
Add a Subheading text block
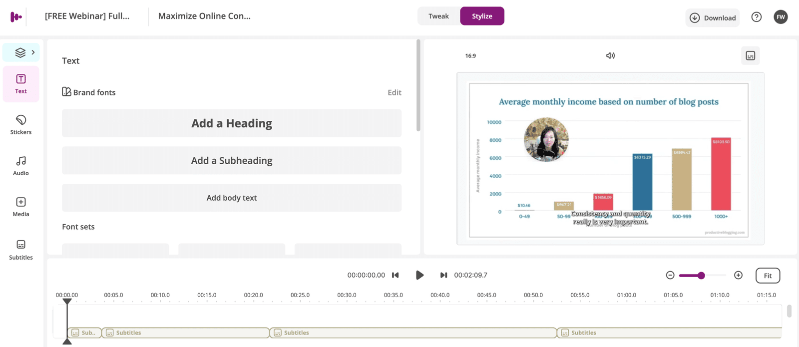coord(232,160)
